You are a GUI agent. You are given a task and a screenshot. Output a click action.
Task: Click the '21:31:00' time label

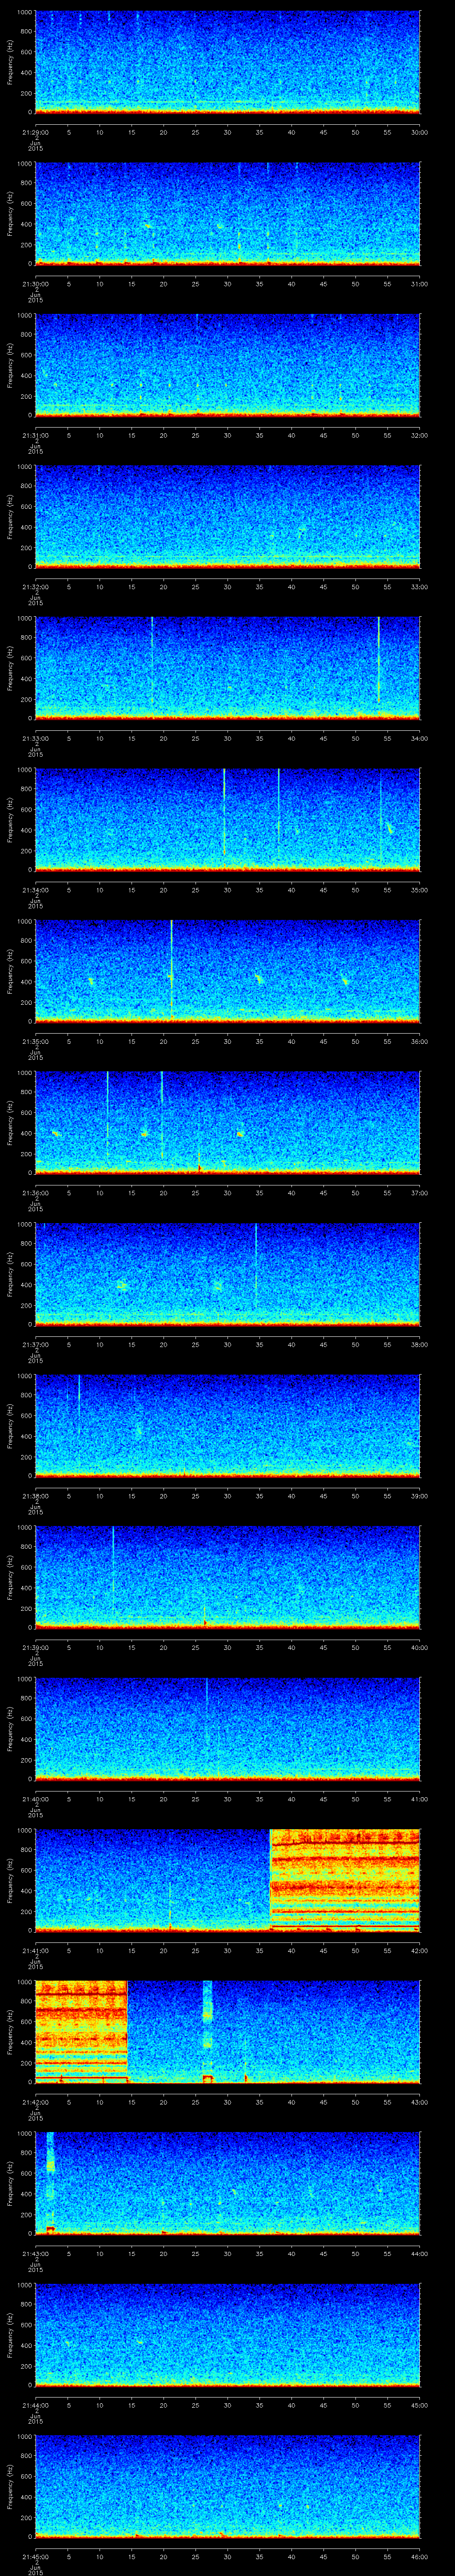pos(35,435)
